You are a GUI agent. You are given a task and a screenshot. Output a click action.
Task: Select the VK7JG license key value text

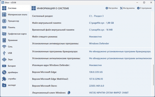pyautogui.click(x=109, y=93)
